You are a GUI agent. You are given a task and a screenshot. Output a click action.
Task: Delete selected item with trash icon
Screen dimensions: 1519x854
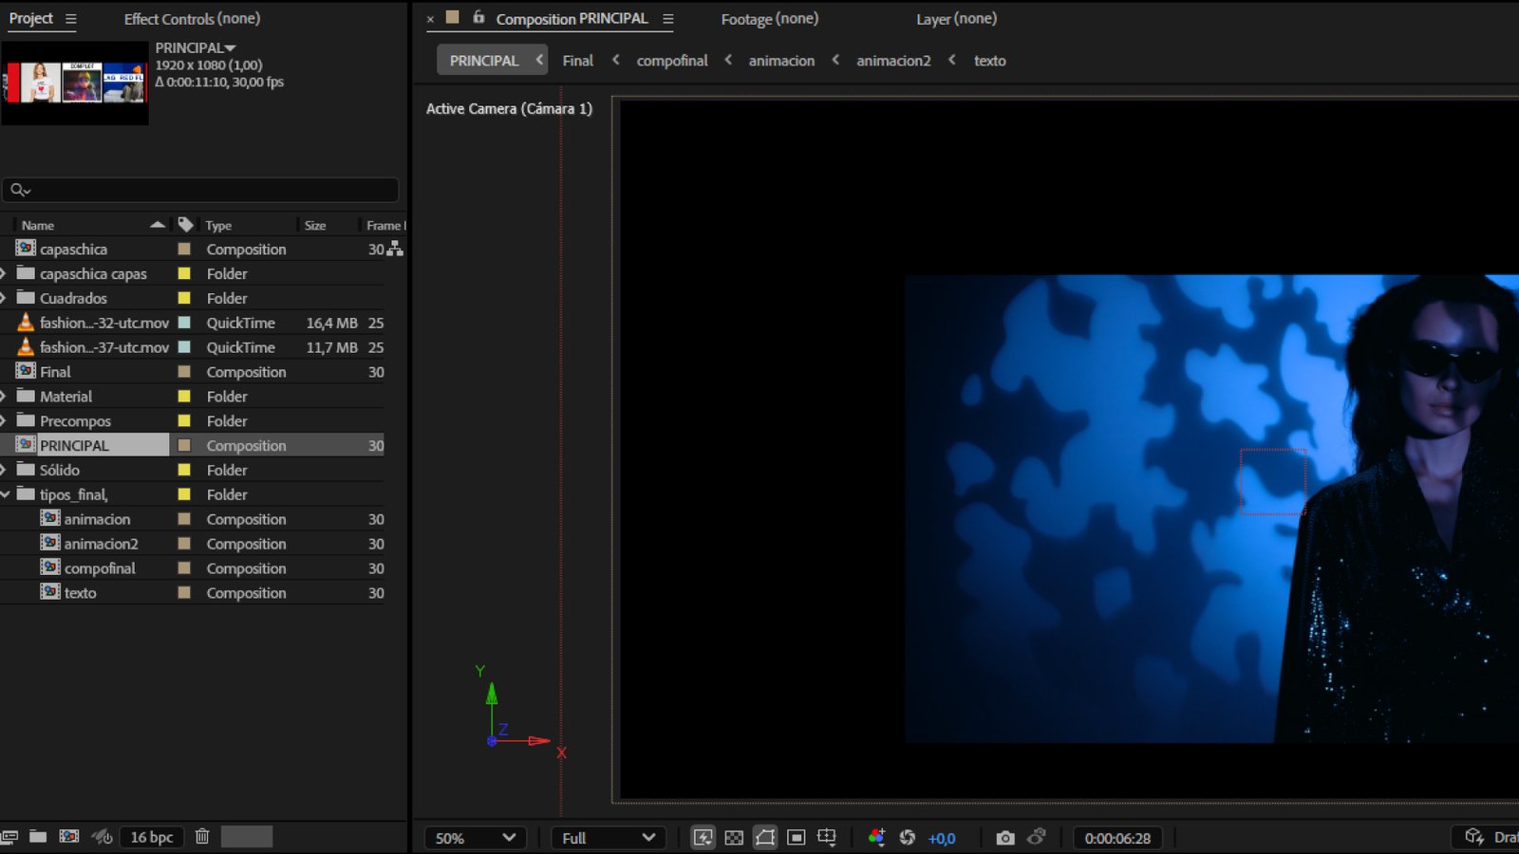pyautogui.click(x=202, y=837)
